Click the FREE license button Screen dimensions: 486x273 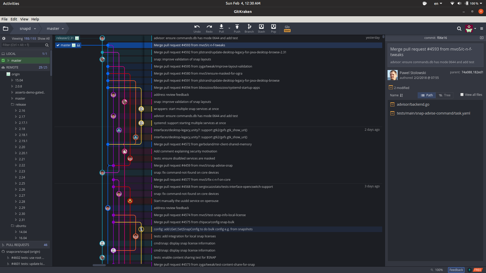(x=478, y=270)
